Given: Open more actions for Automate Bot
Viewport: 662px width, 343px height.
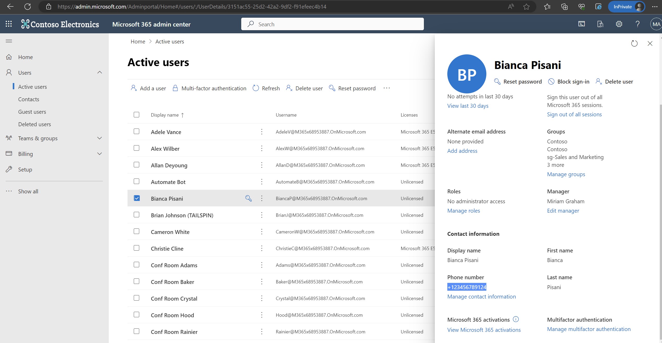Looking at the screenshot, I should click(262, 182).
